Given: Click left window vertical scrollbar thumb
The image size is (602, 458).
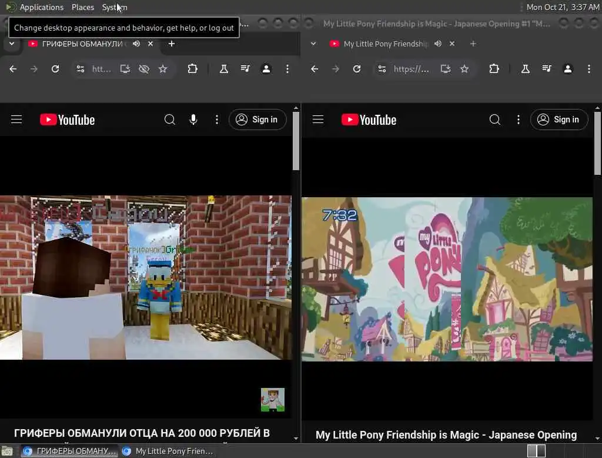Looking at the screenshot, I should coord(296,141).
